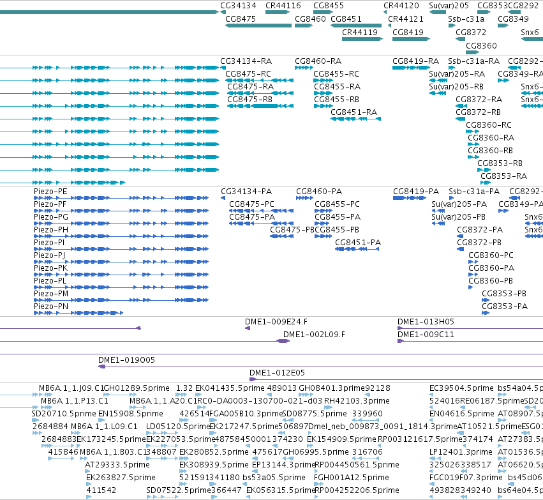The width and height of the screenshot is (543, 500).
Task: Select protein Piezo-PK
Action: pos(50,268)
